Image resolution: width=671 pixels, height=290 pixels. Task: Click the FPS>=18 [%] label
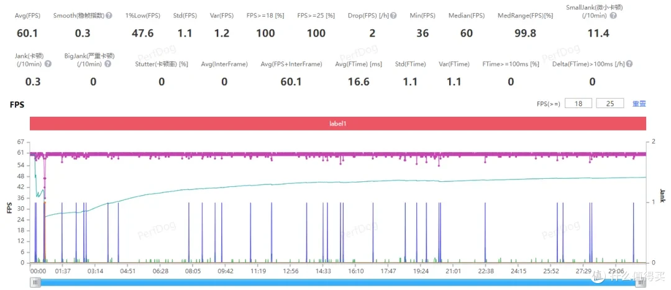[265, 16]
